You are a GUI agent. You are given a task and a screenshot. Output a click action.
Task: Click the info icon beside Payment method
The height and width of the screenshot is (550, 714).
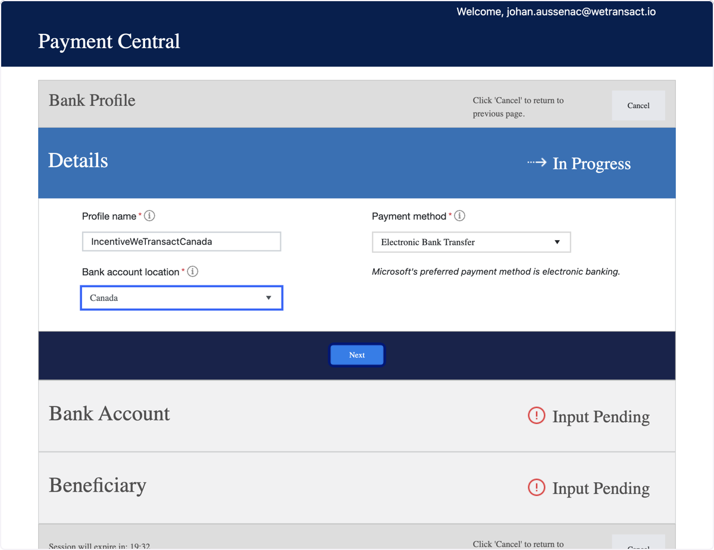[460, 216]
